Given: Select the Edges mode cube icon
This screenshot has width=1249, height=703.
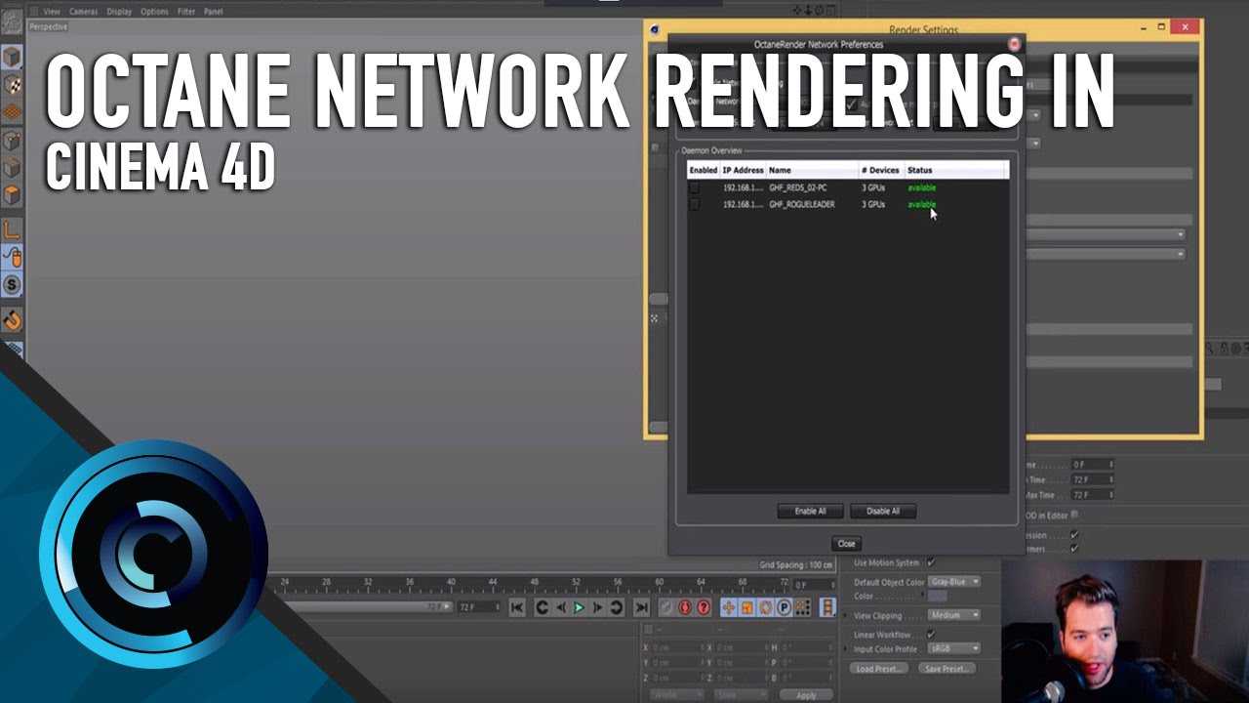Looking at the screenshot, I should click(x=12, y=167).
